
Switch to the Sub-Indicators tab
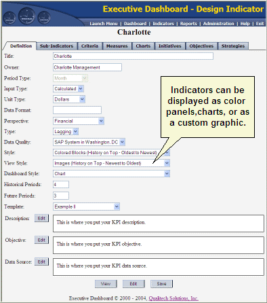coord(56,46)
